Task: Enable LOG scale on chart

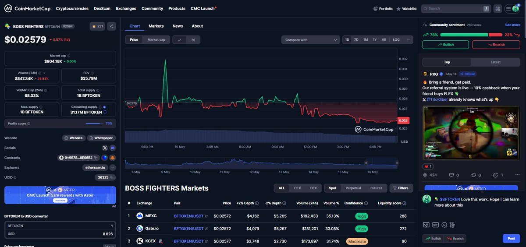Action: 396,40
